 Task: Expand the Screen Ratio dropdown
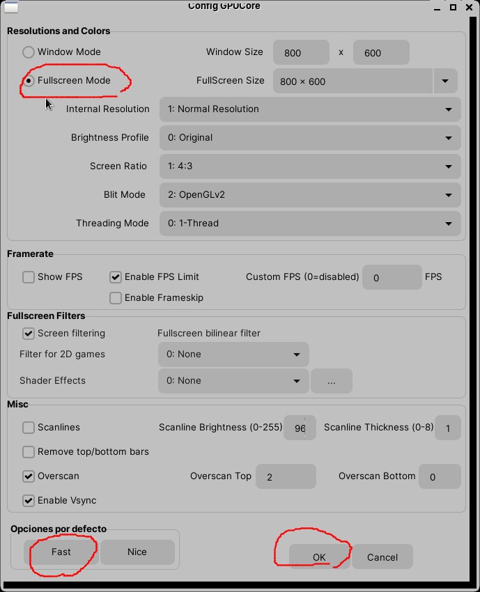[310, 166]
